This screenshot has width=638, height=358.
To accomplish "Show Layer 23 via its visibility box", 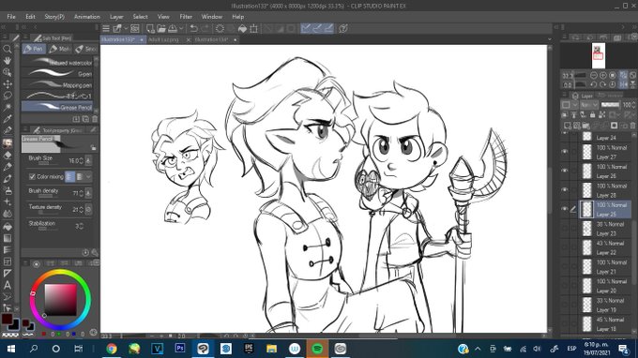I will click(565, 228).
